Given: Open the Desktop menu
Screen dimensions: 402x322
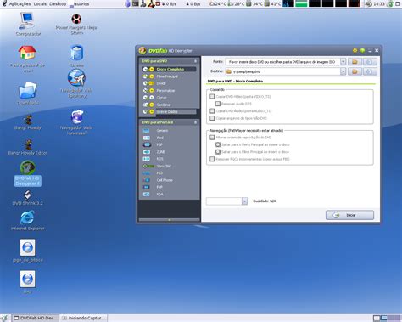Looking at the screenshot, I should 58,4.
